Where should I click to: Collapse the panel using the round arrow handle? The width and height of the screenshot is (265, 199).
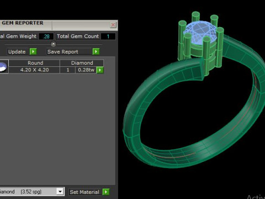click(54, 44)
